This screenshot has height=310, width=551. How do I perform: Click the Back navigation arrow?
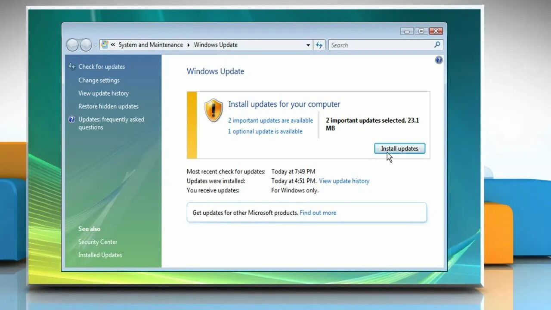tap(72, 45)
